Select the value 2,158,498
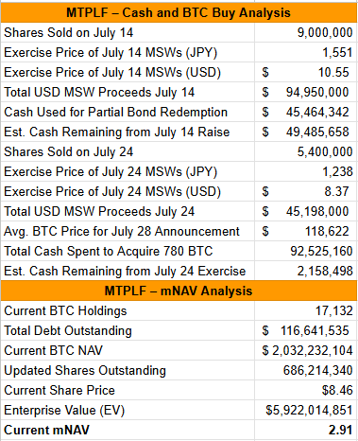This screenshot has height=441, width=358. pos(325,272)
